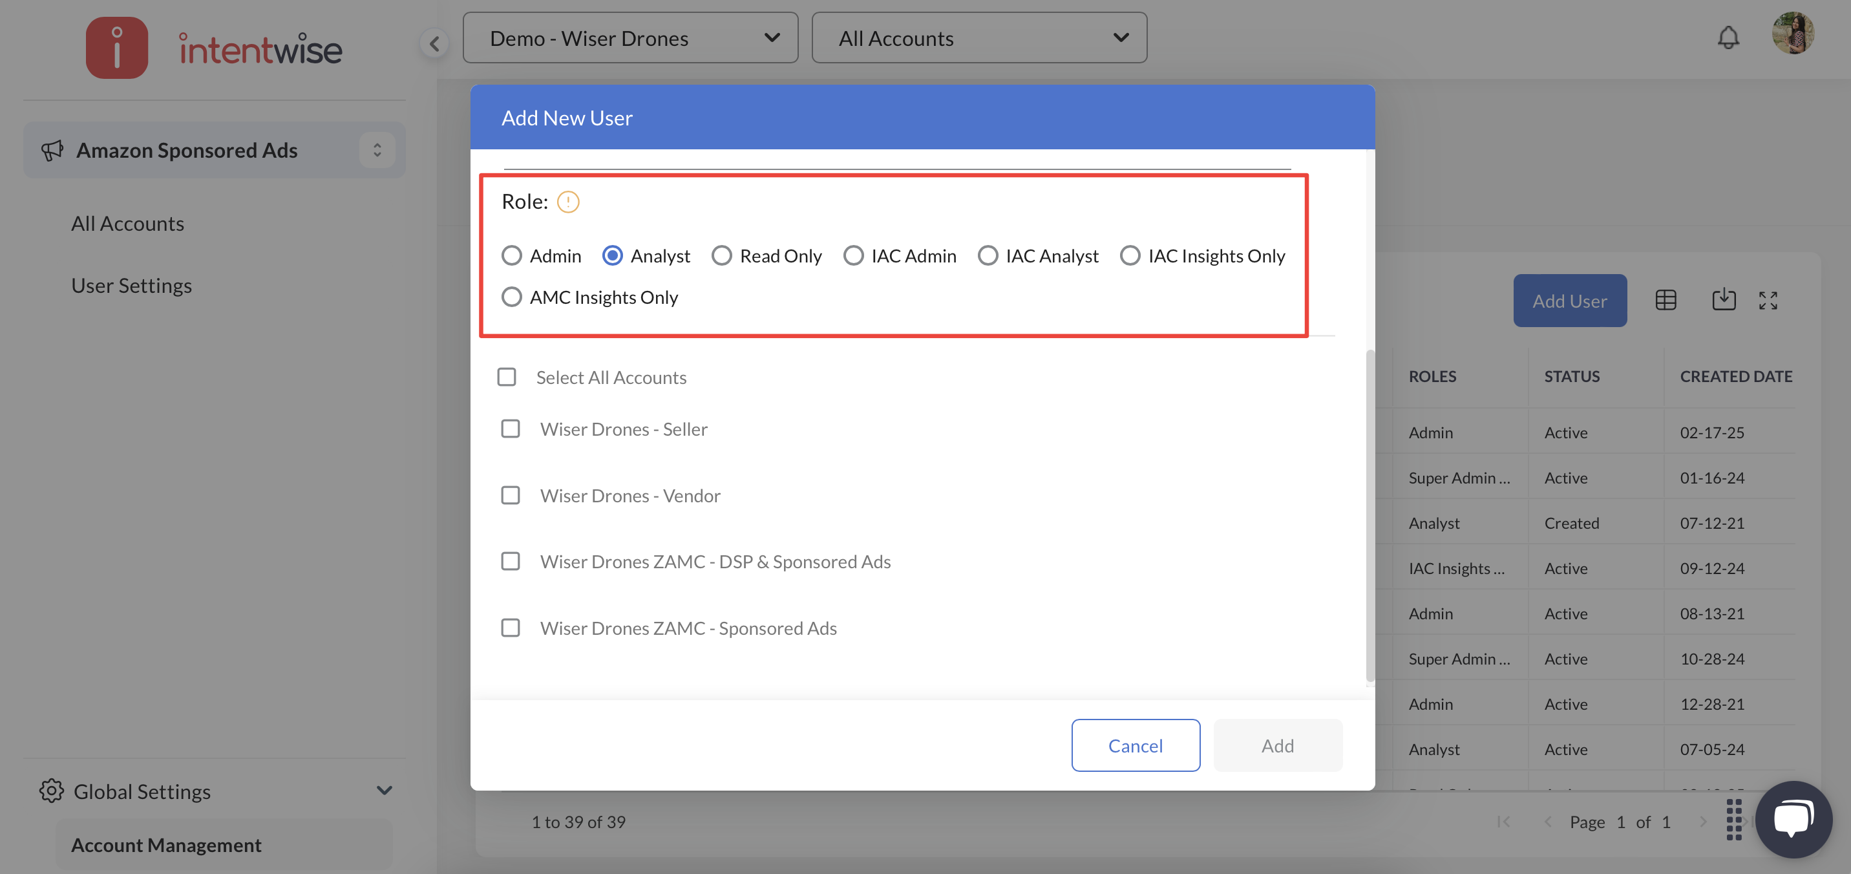Screen dimensions: 1851x874
Task: Open the column chooser table icon
Action: click(1666, 301)
